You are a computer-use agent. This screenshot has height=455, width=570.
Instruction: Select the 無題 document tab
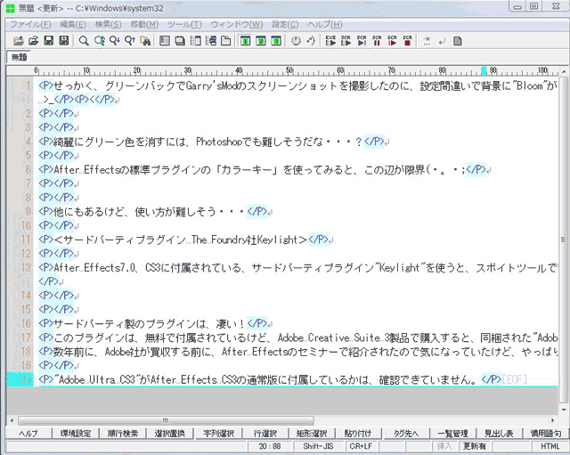coord(18,57)
